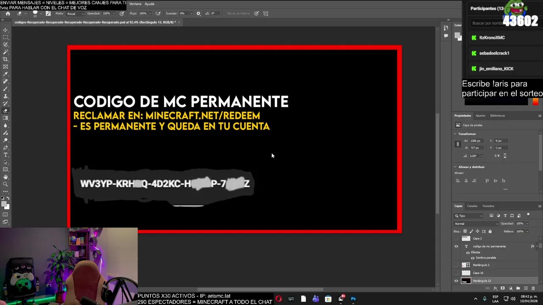Select the Spot Healing Brush tool
The height and width of the screenshot is (305, 543).
[6, 81]
